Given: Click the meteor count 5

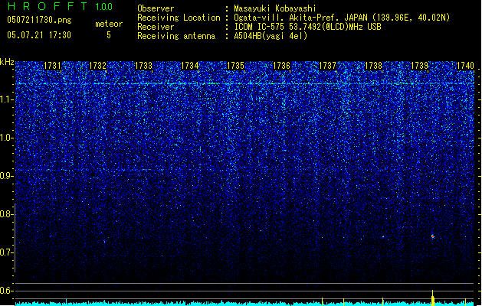Looking at the screenshot, I should click(109, 35).
